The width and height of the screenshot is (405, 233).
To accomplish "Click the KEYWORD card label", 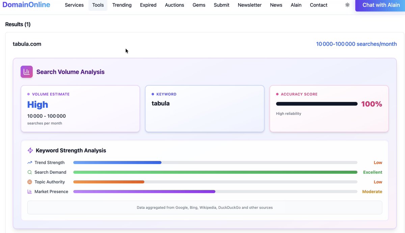I will pos(166,94).
